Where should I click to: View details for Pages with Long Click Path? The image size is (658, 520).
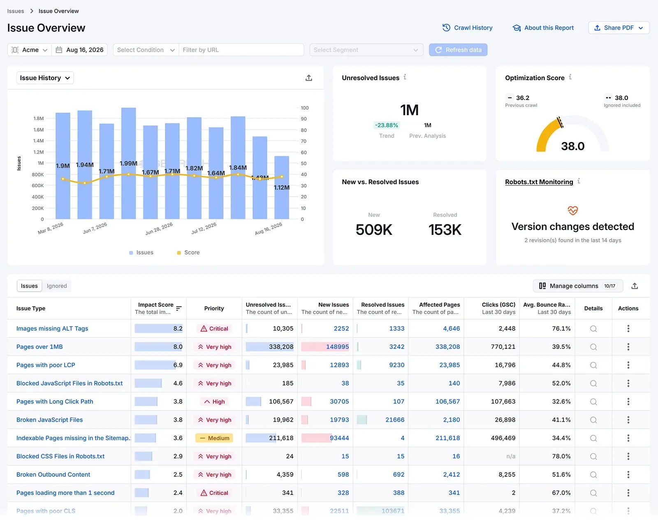(593, 402)
